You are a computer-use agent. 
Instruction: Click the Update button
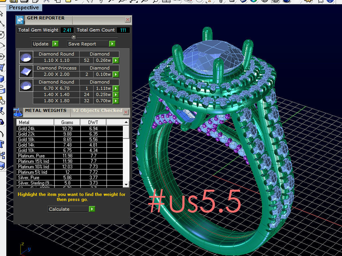tap(42, 44)
